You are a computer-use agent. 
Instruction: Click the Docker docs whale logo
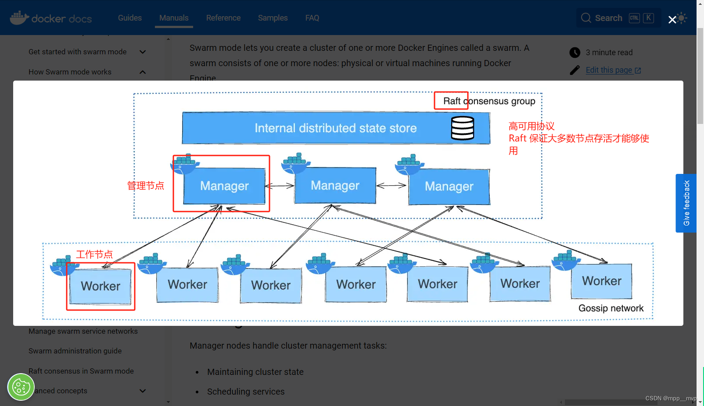[x=50, y=18]
